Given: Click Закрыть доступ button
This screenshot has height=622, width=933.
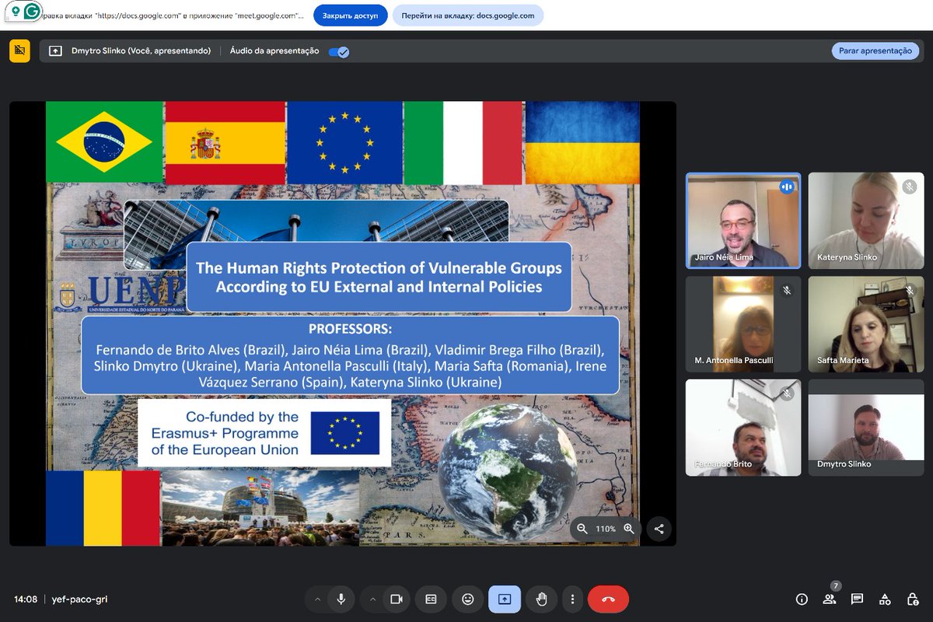Looking at the screenshot, I should [351, 15].
